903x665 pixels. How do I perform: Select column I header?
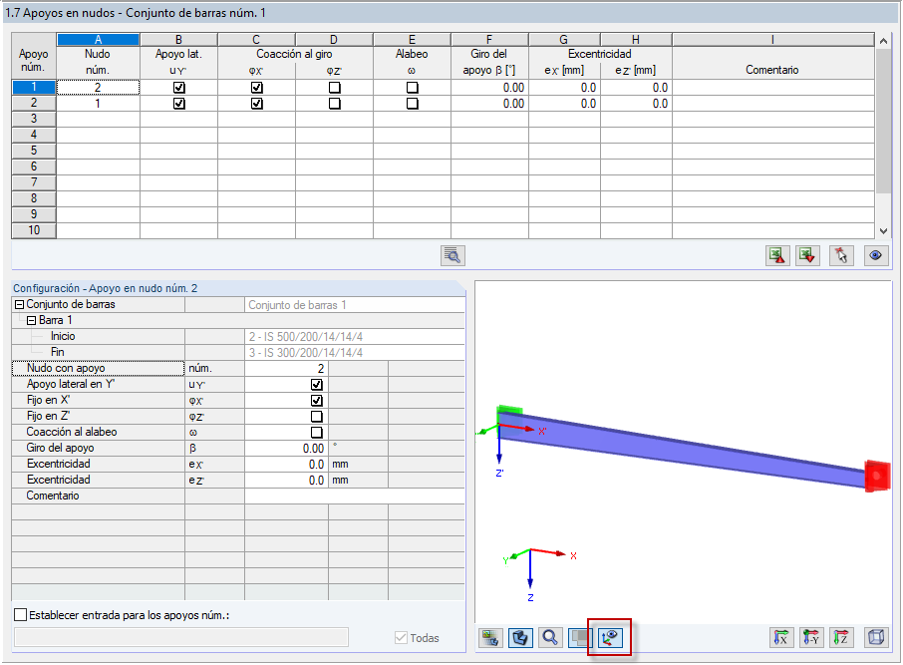[x=772, y=39]
